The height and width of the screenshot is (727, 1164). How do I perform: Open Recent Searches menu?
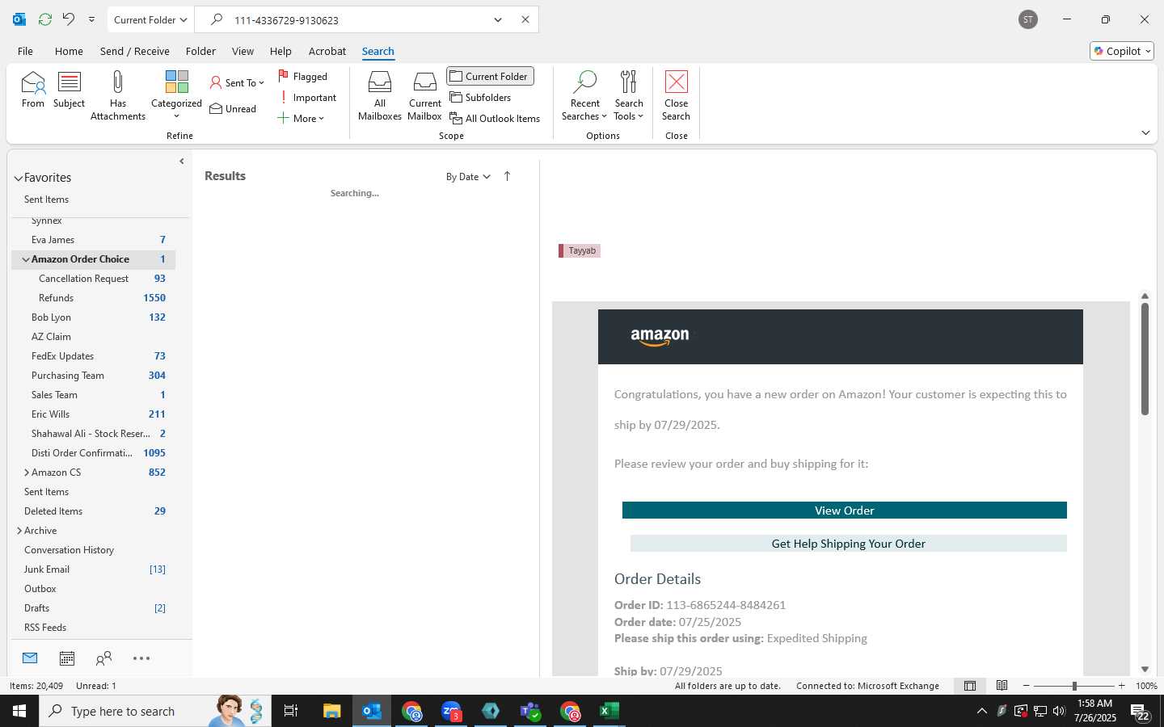[584, 95]
